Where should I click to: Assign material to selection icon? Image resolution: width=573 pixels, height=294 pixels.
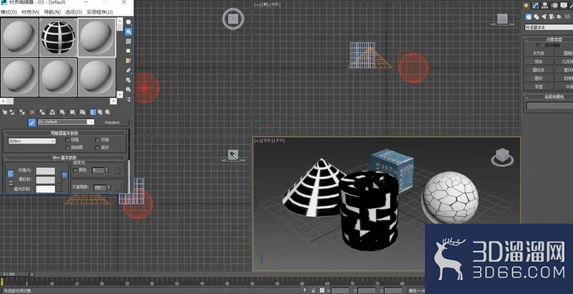(22, 112)
